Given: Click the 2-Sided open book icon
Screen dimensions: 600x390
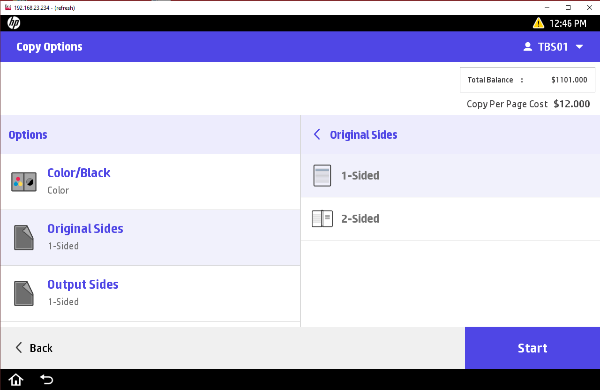Looking at the screenshot, I should click(x=322, y=219).
